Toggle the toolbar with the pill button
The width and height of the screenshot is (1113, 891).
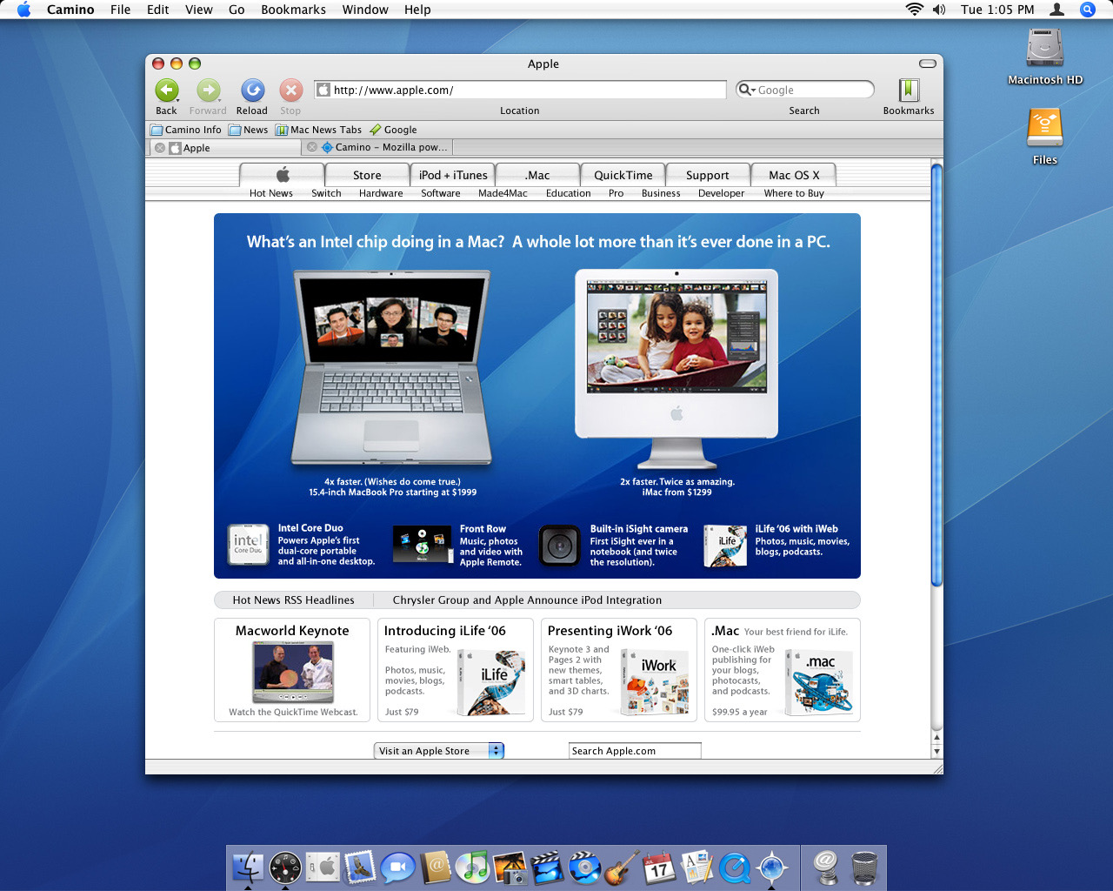pyautogui.click(x=928, y=64)
